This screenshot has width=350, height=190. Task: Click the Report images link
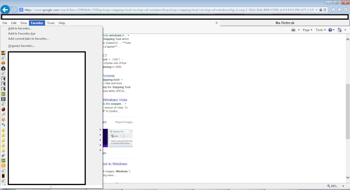tap(124, 122)
